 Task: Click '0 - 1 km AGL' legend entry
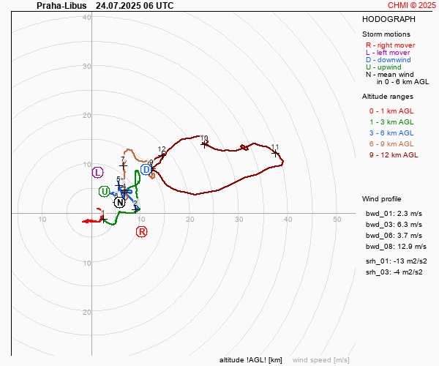point(391,111)
